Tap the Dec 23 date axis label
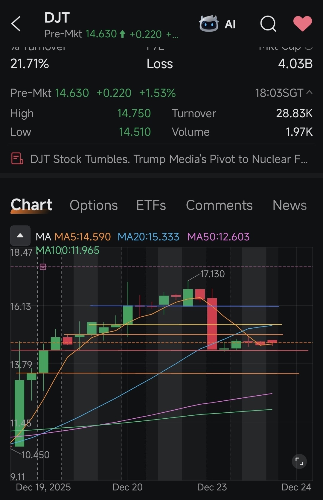323x500 pixels. (212, 487)
